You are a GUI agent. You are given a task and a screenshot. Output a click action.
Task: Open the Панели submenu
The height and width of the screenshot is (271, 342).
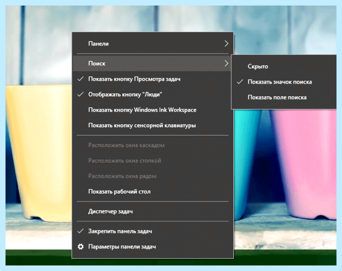153,44
